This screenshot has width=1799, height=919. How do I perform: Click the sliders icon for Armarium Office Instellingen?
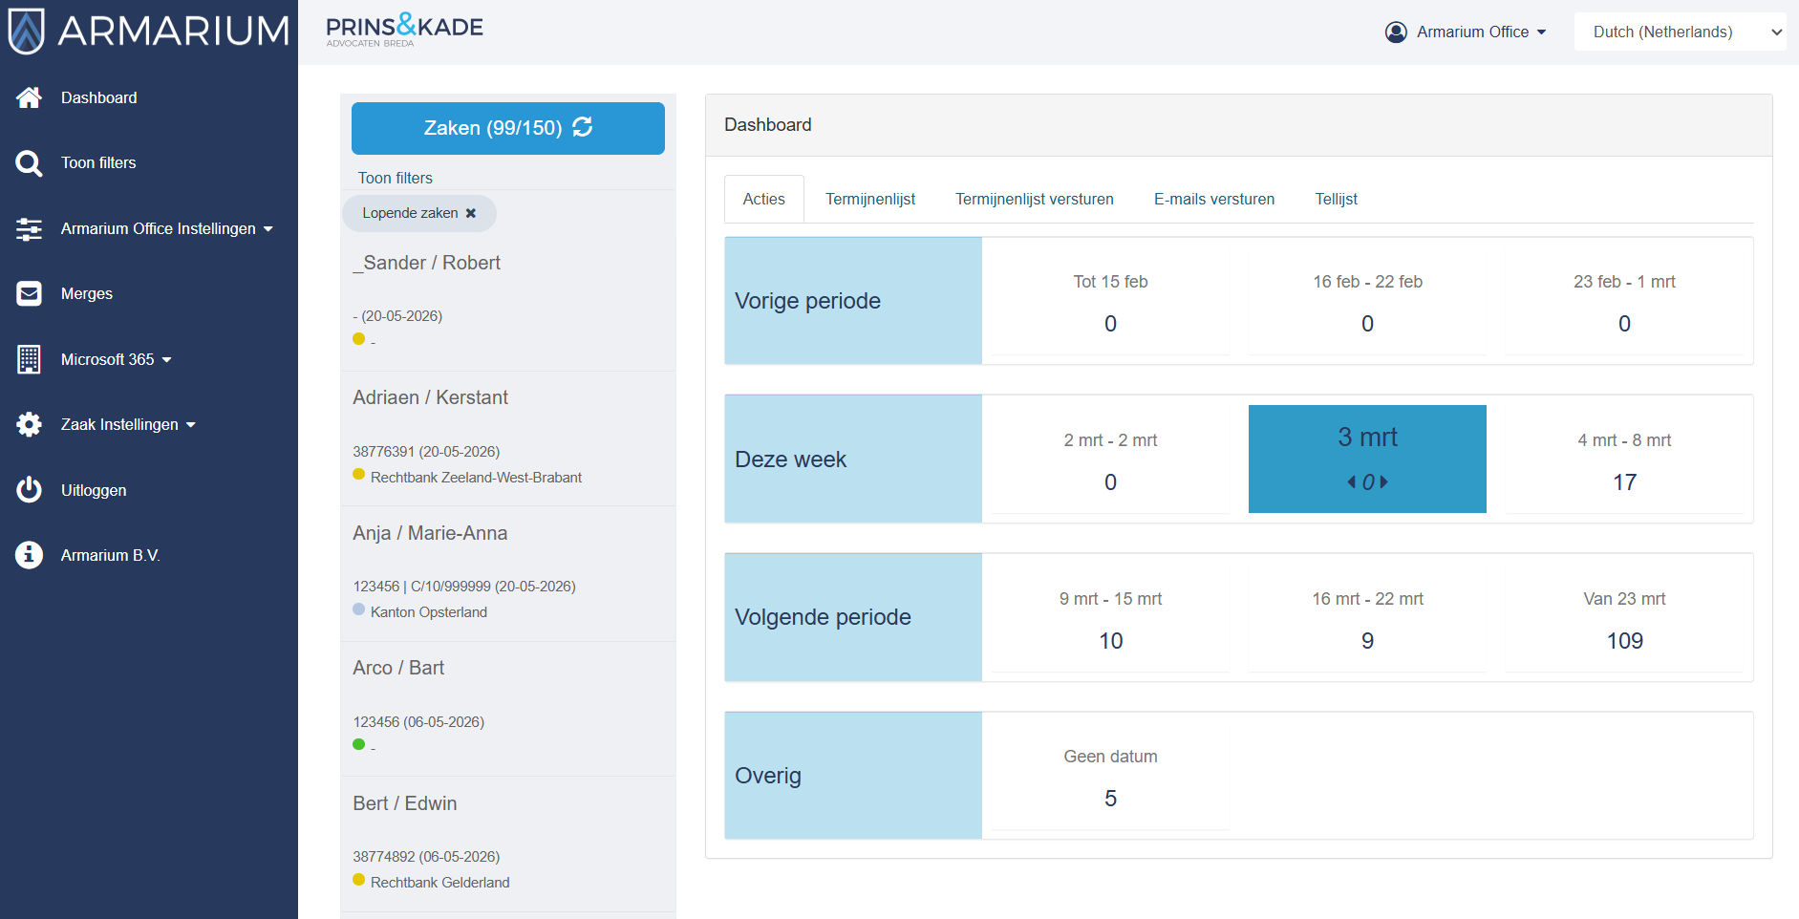click(29, 229)
